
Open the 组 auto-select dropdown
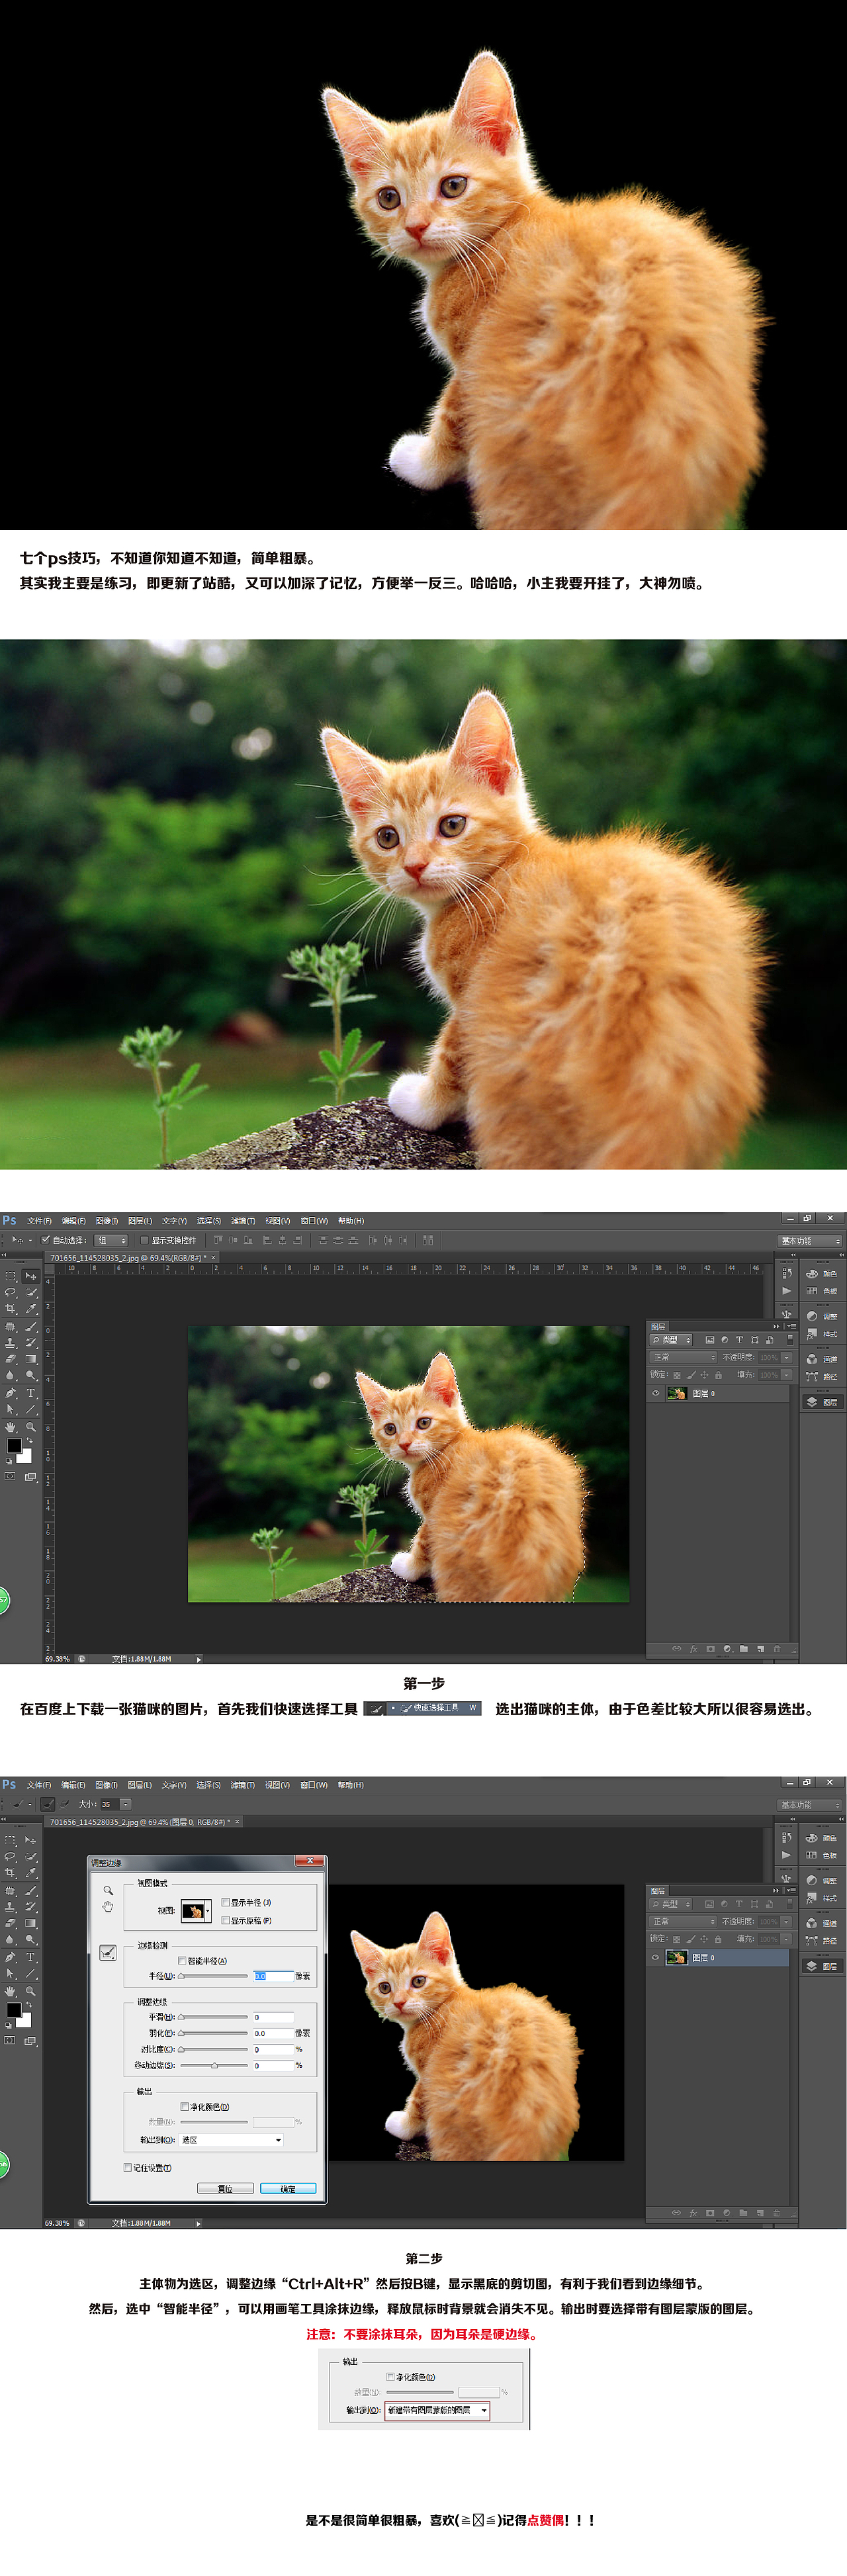click(x=111, y=1240)
